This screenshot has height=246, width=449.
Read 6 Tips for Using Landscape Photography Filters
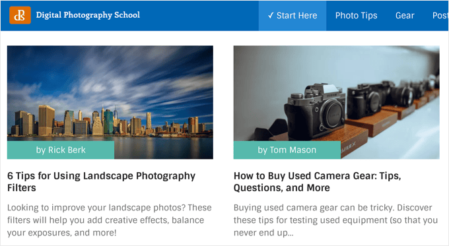[102, 181]
